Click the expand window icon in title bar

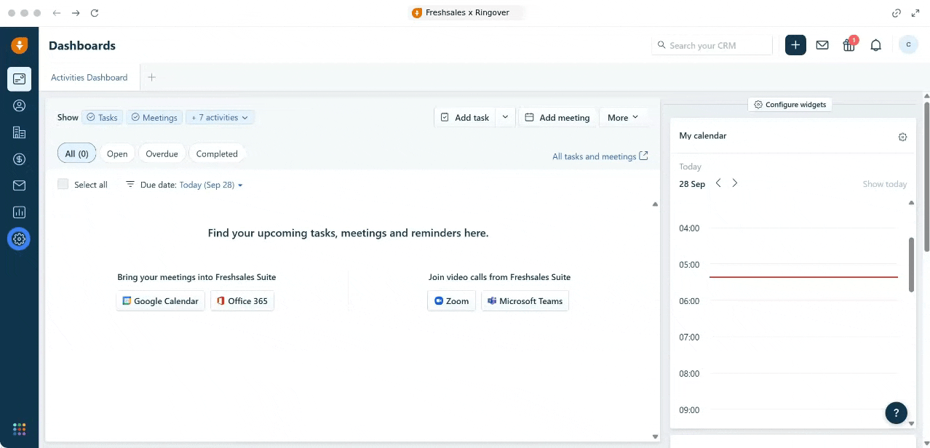tap(915, 13)
